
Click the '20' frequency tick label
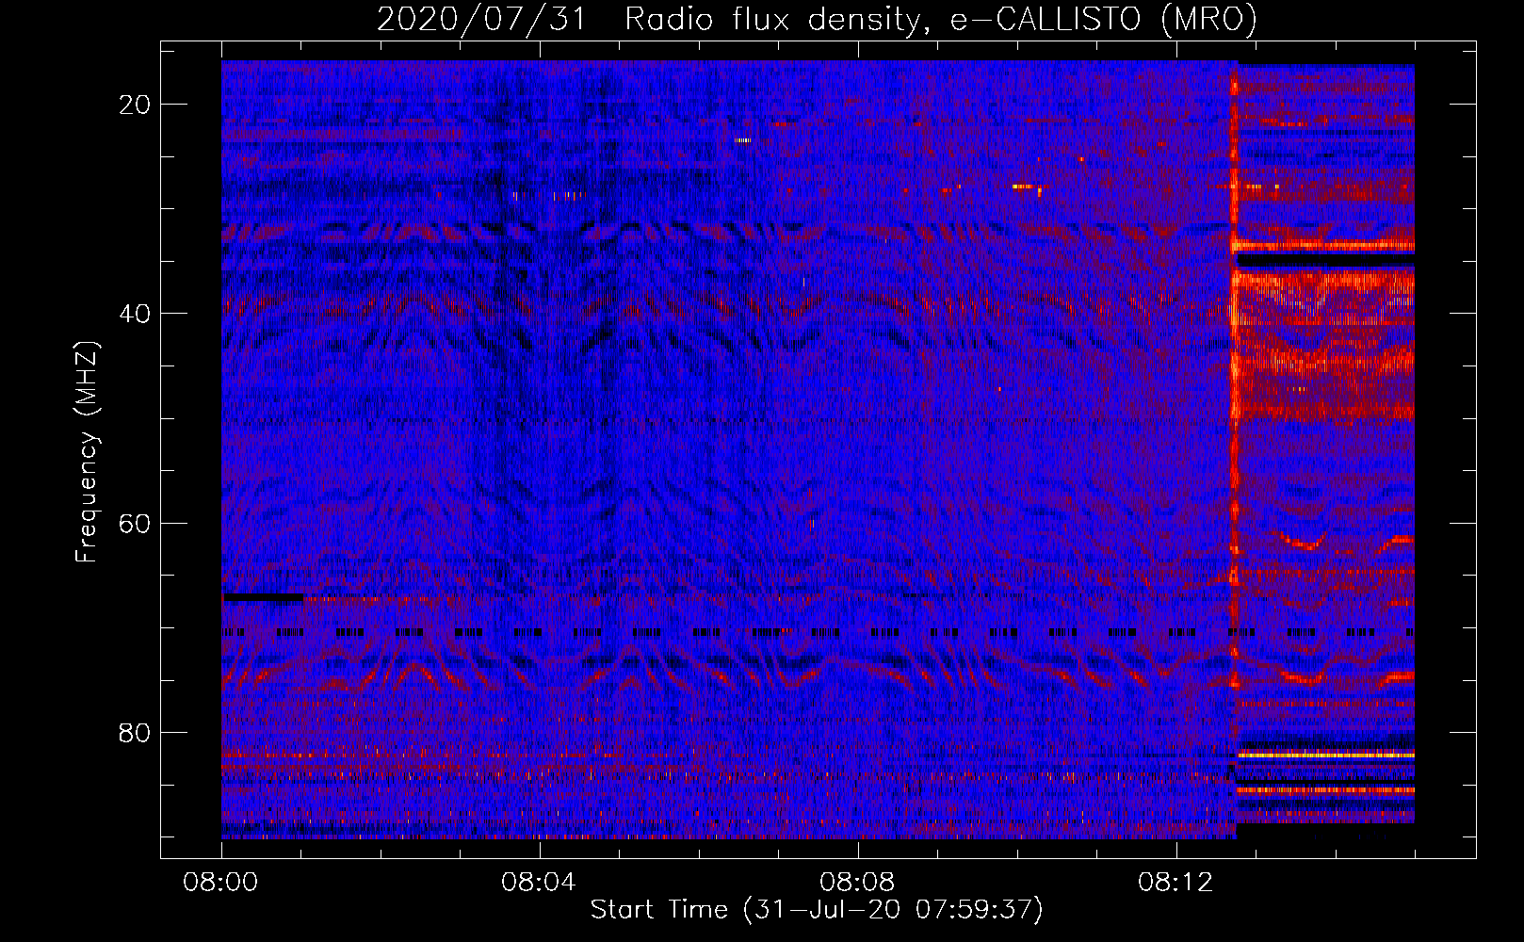136,104
